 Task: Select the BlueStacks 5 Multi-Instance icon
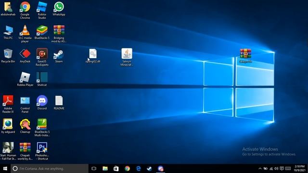pyautogui.click(x=42, y=124)
